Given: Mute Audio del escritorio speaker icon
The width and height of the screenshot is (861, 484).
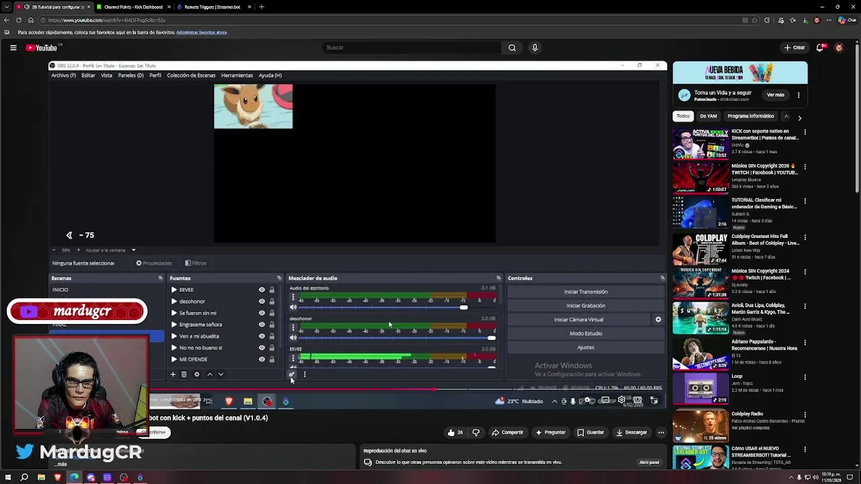Looking at the screenshot, I should pos(293,307).
